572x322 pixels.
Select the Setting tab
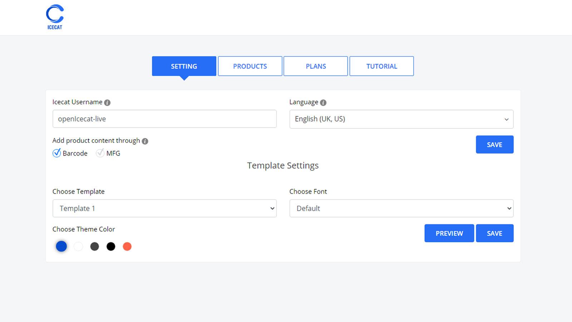click(x=184, y=66)
